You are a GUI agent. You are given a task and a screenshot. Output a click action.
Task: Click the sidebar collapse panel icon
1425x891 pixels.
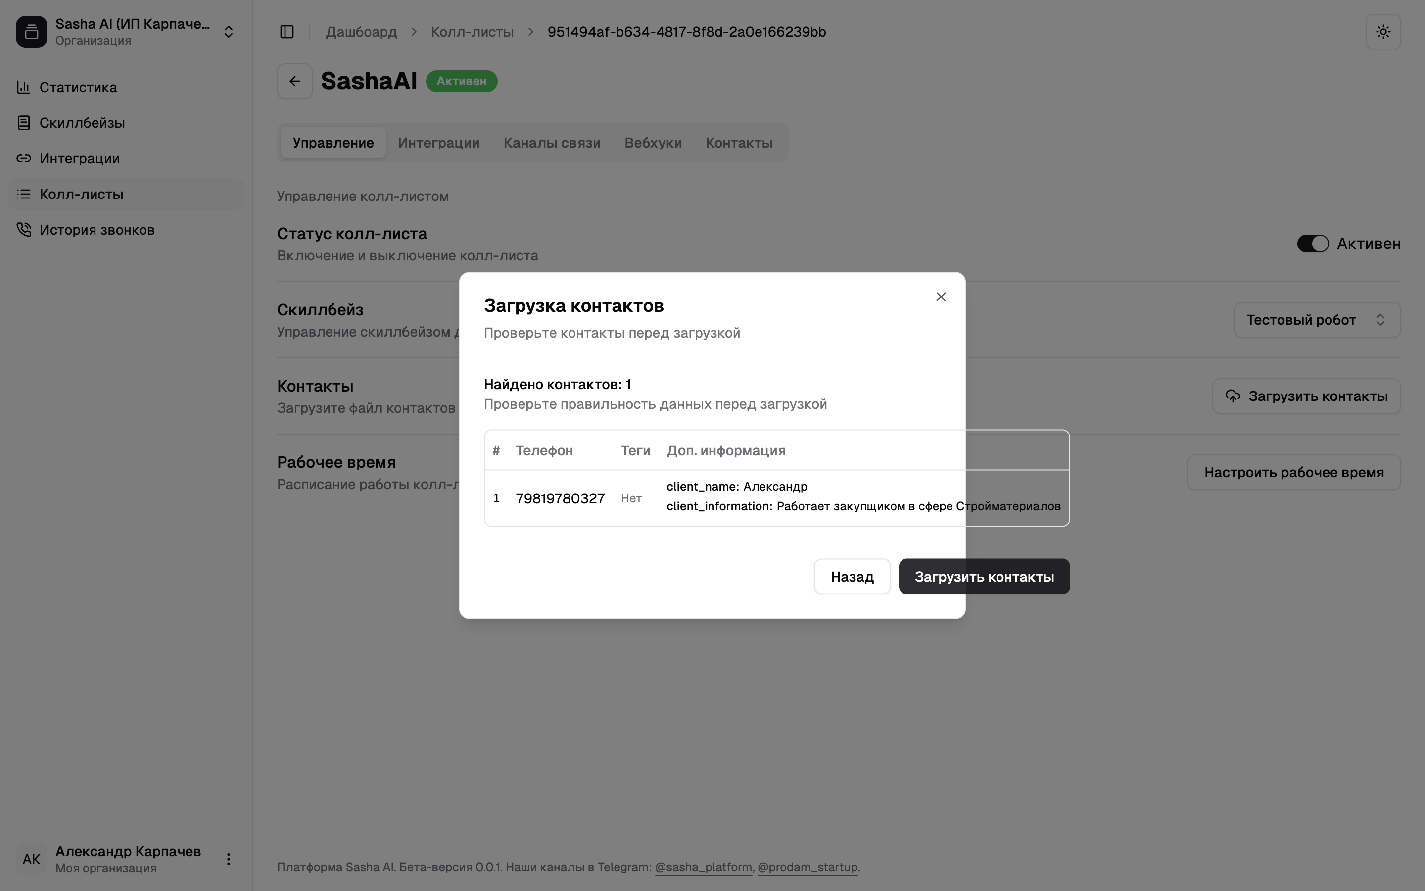click(x=287, y=32)
